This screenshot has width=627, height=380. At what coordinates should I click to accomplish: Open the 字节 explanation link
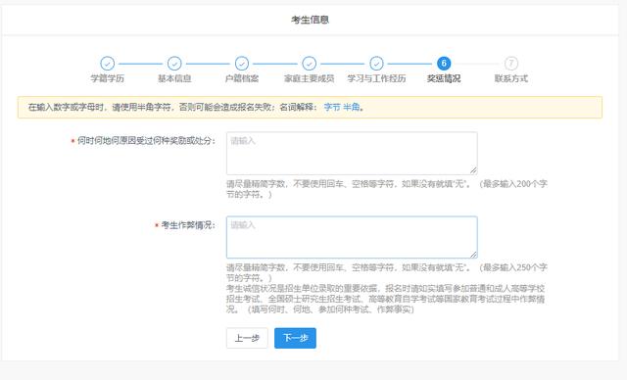332,107
